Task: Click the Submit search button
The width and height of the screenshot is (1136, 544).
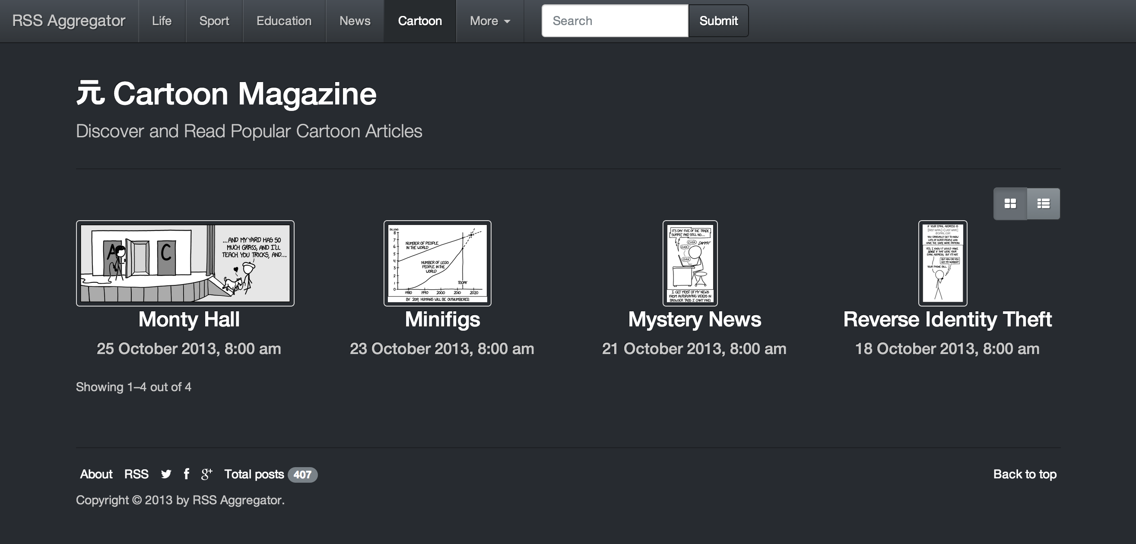Action: tap(718, 21)
